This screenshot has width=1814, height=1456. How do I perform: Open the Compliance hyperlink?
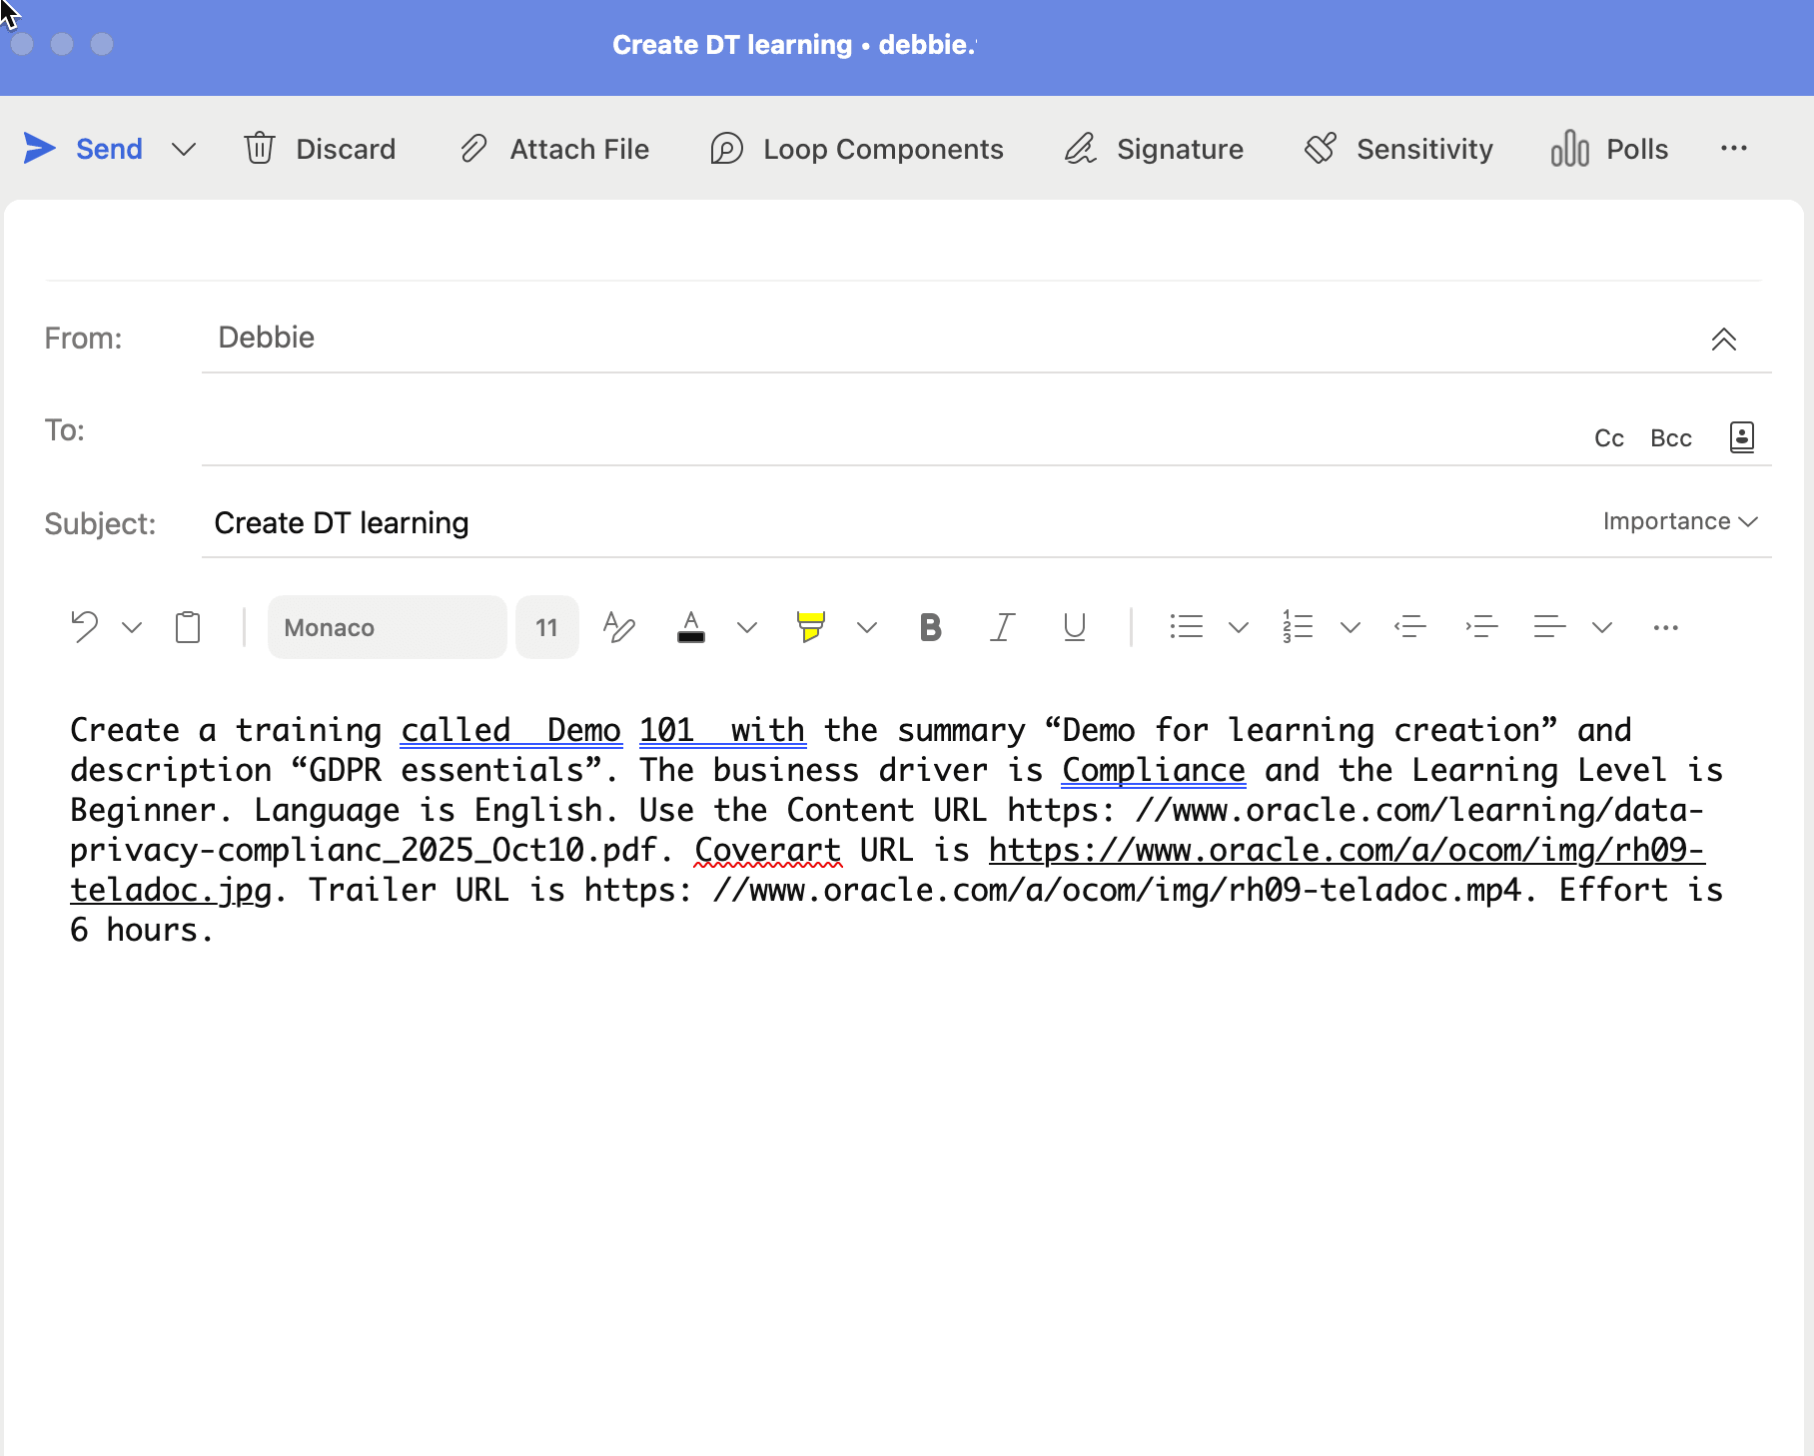point(1153,769)
